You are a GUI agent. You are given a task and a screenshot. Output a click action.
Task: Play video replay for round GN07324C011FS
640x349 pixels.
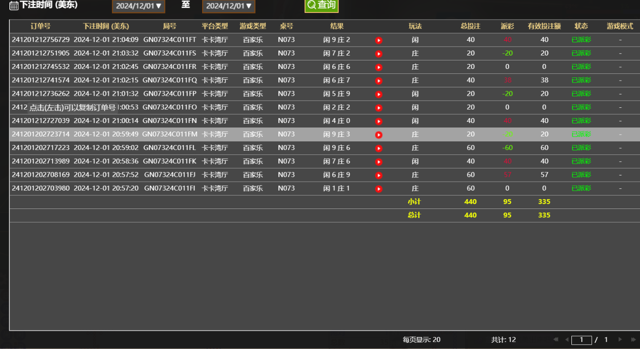pyautogui.click(x=379, y=54)
